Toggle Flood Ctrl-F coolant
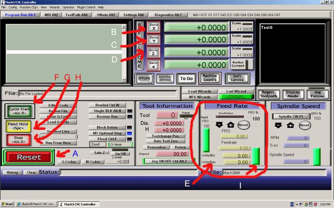334x208 pixels. [x=107, y=139]
